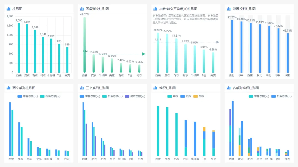Click the 柱形图 card title

point(17,9)
